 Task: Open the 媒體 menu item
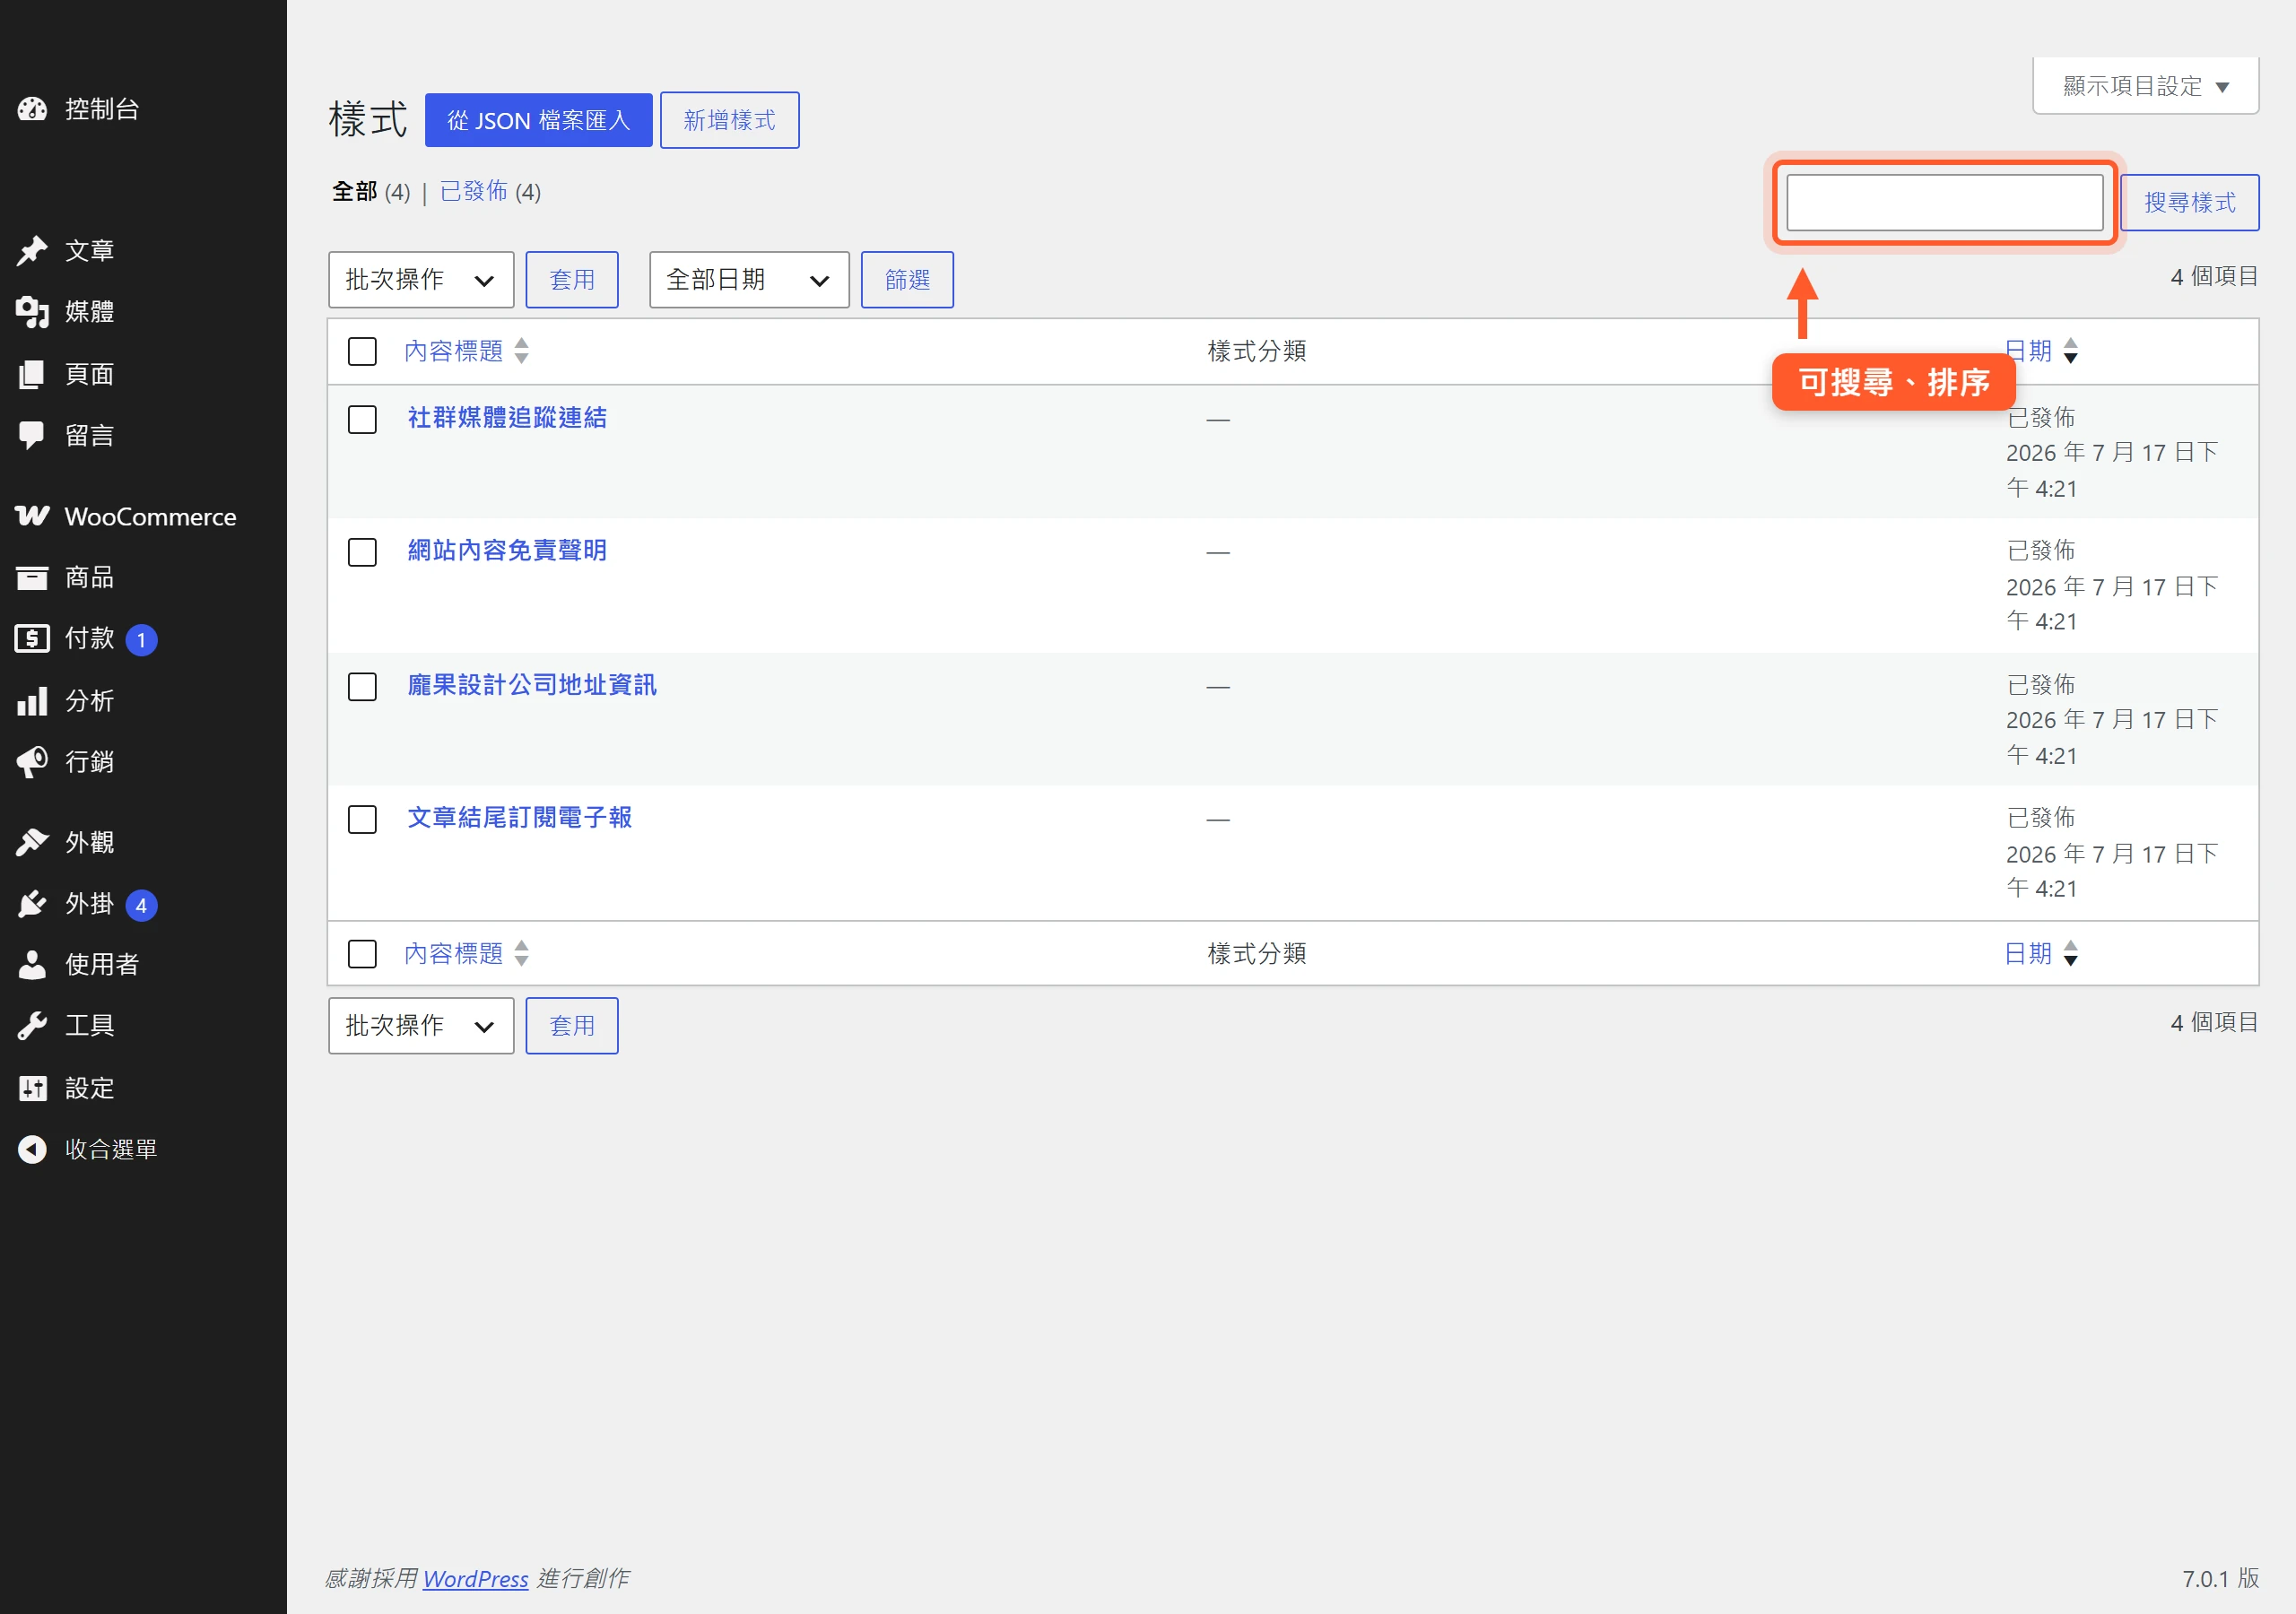[143, 312]
